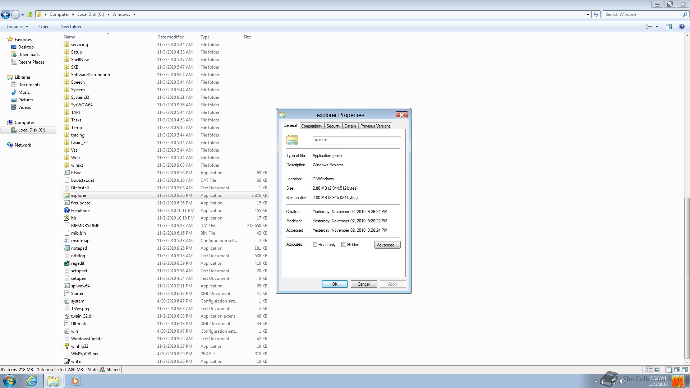Open the Explorer help button icon
Image resolution: width=690 pixels, height=388 pixels.
pyautogui.click(x=681, y=27)
